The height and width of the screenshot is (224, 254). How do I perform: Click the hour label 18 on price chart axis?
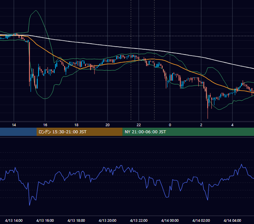pyautogui.click(x=76, y=125)
